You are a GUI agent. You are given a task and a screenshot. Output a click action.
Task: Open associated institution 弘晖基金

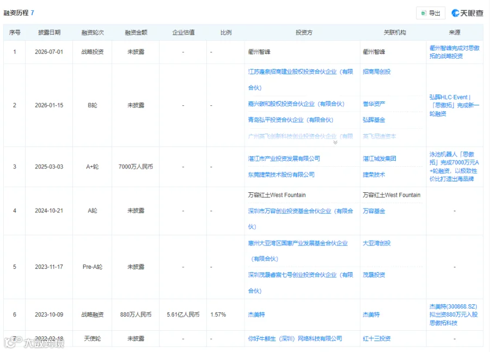[373, 120]
